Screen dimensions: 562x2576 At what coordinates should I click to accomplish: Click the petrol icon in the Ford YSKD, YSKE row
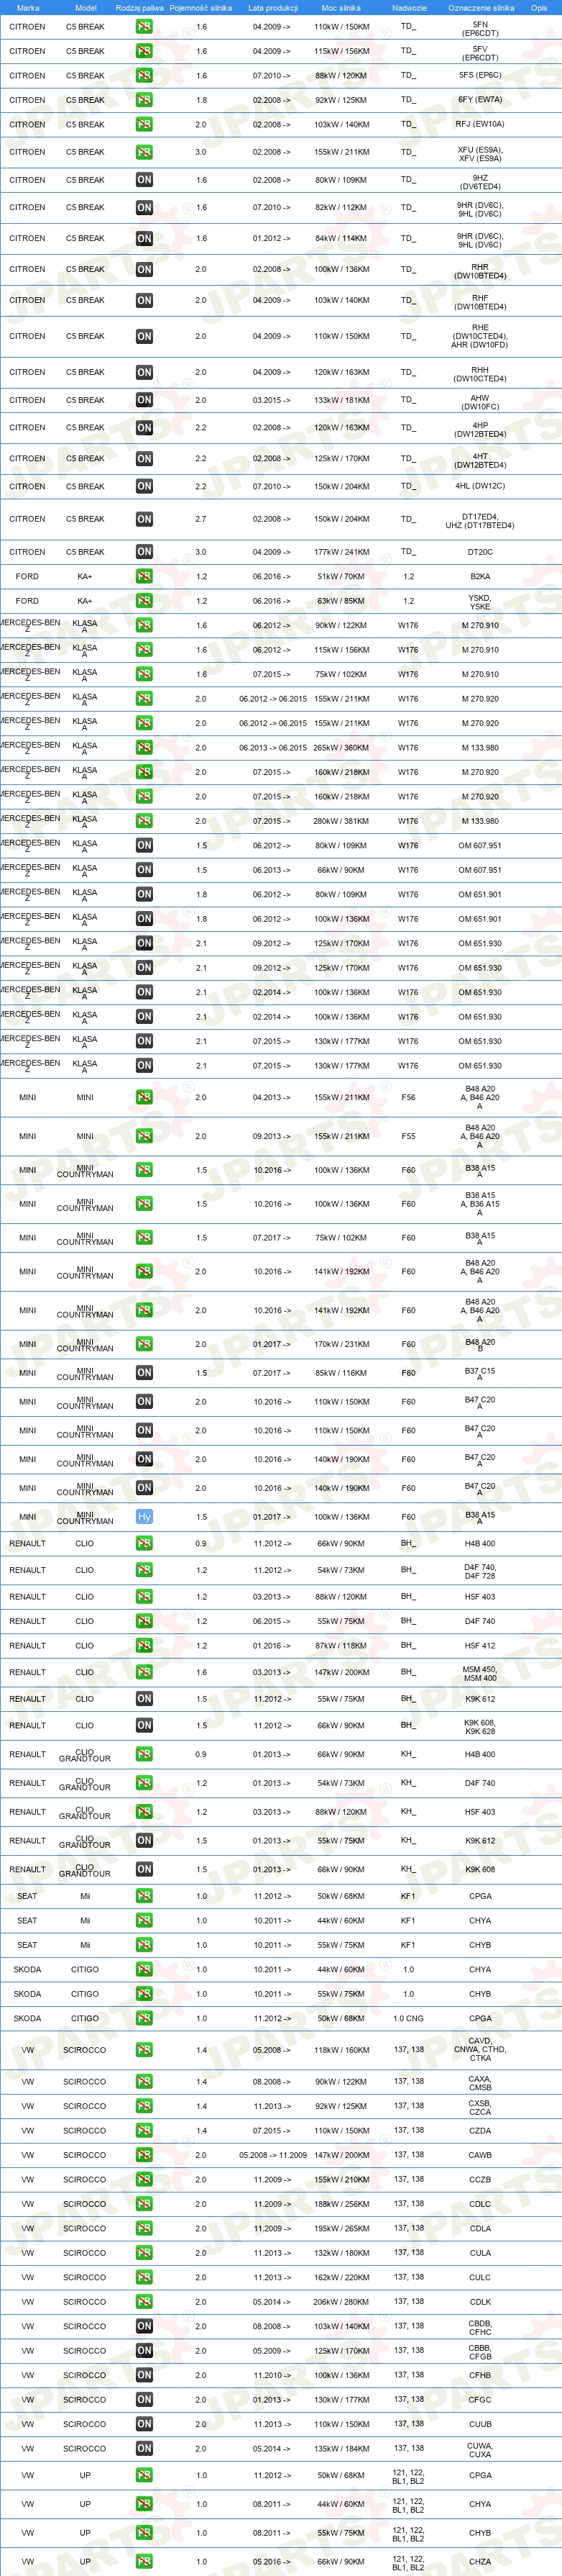(x=144, y=601)
